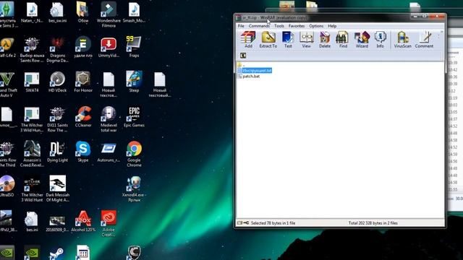Select the Выбор языка Saints Row shortcut
The width and height of the screenshot is (463, 260).
[x=32, y=49]
